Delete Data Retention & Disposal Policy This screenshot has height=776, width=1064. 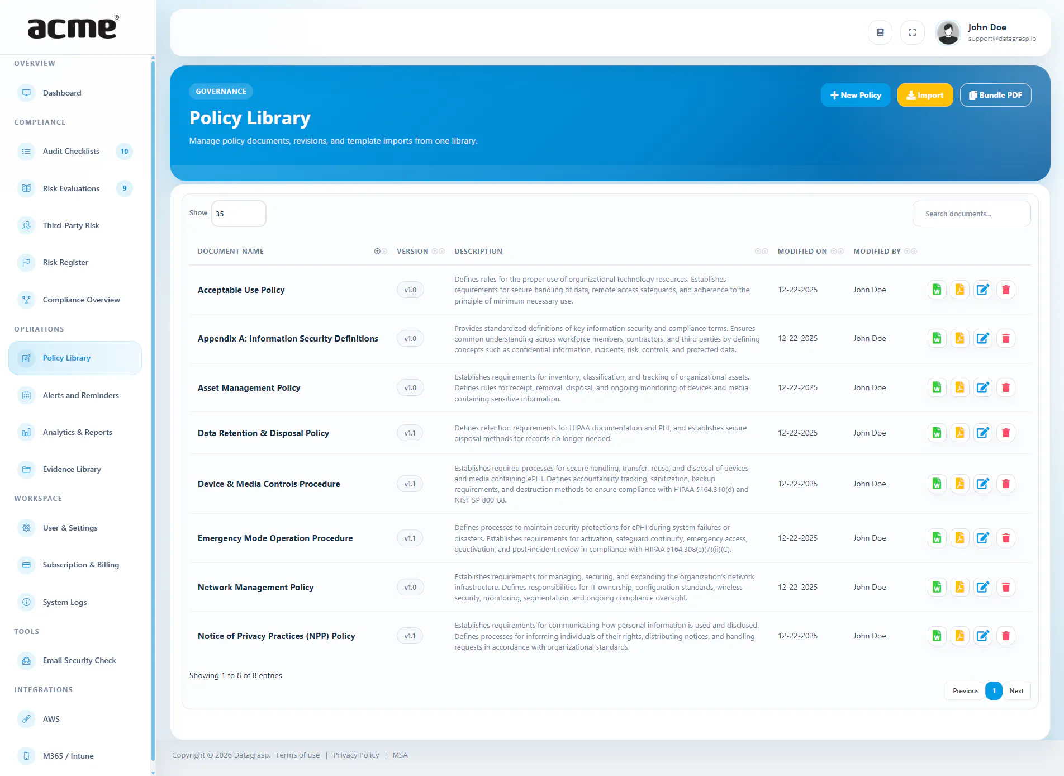[1005, 433]
